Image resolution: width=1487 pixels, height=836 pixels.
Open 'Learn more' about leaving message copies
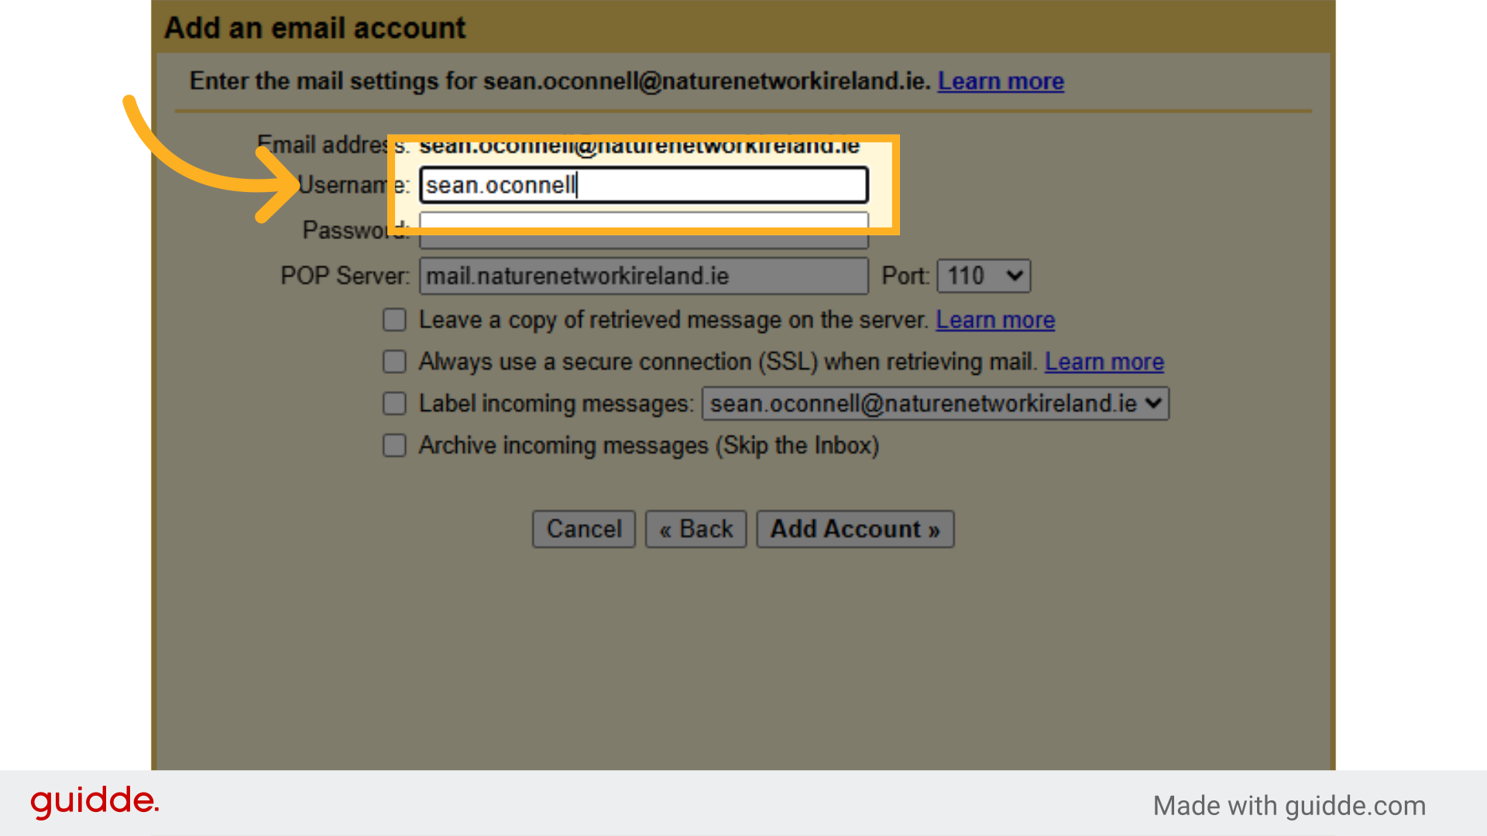995,320
